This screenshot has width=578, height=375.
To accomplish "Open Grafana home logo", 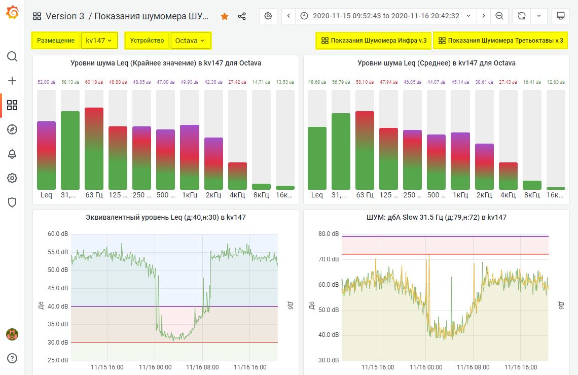I will coord(12,12).
